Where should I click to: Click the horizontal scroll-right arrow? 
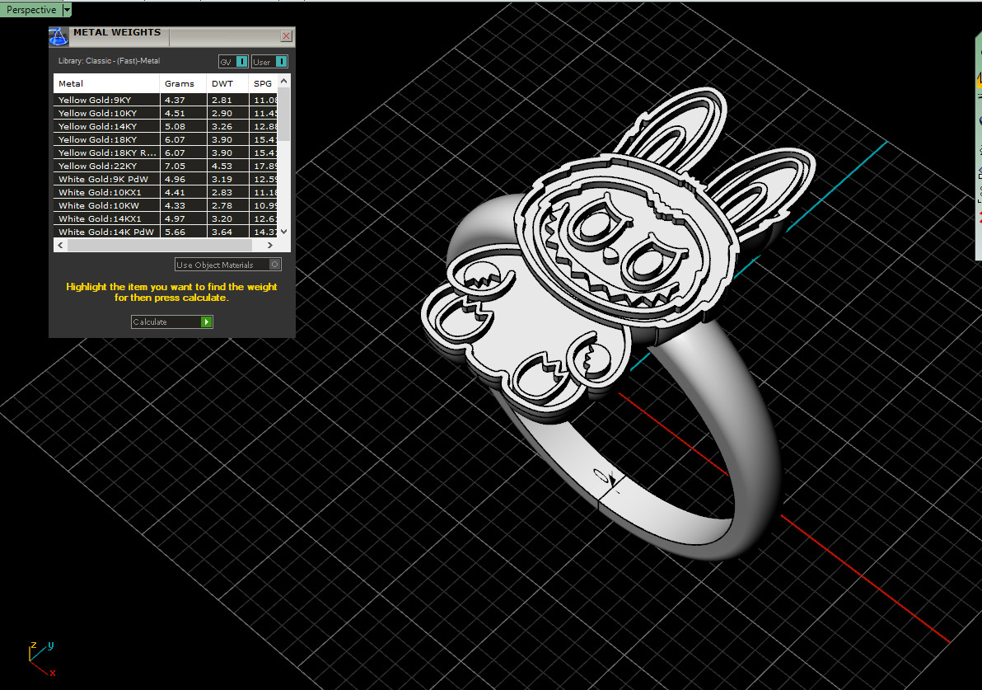point(270,245)
